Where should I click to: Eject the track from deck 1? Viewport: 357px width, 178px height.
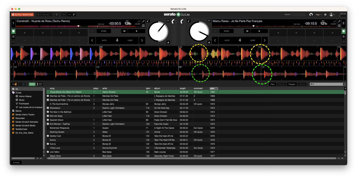[168, 42]
